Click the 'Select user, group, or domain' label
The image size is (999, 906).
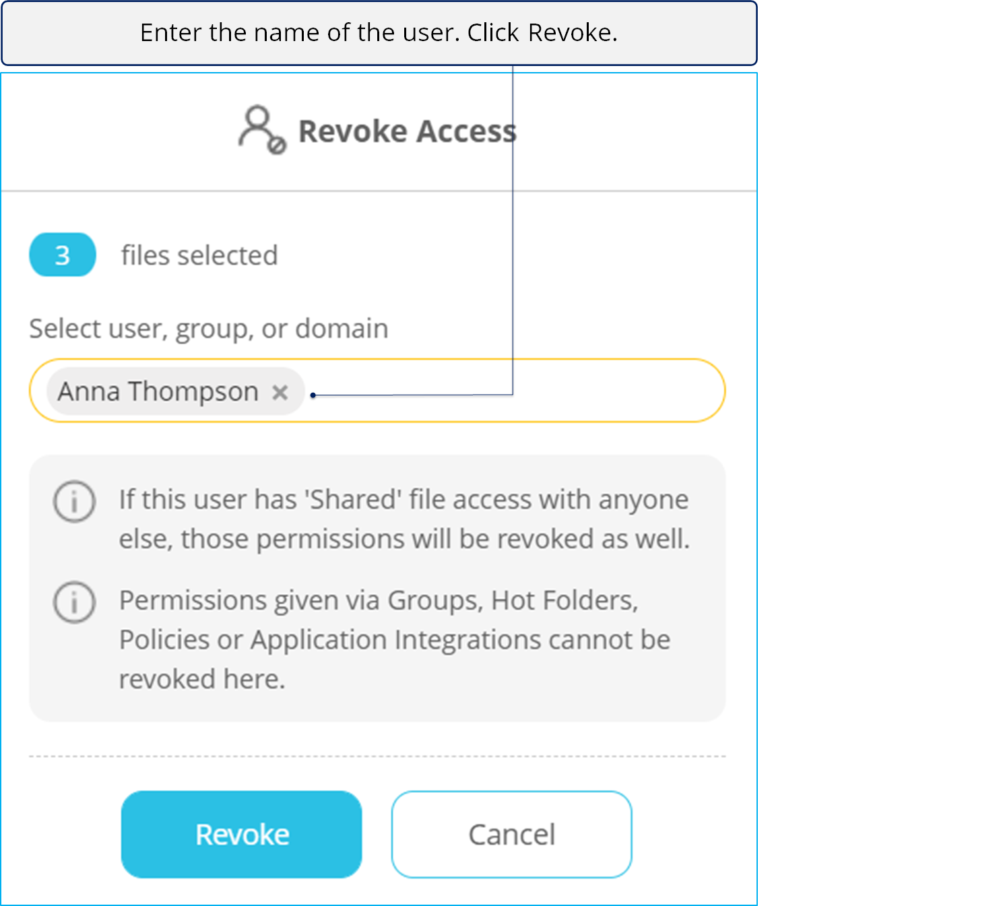click(x=209, y=329)
